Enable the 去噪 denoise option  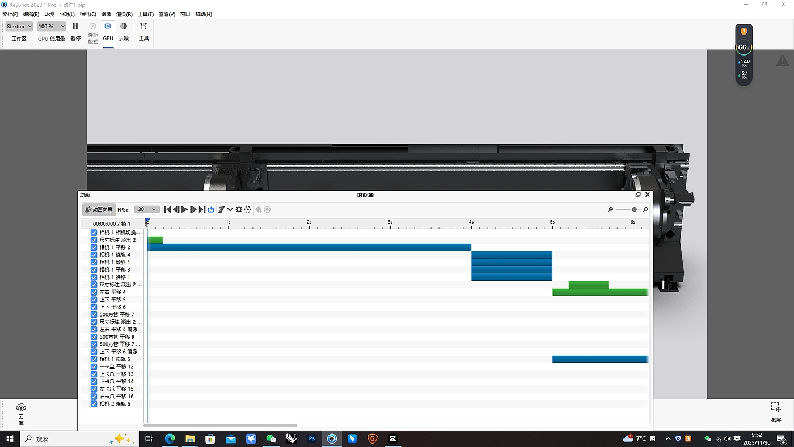tap(124, 31)
